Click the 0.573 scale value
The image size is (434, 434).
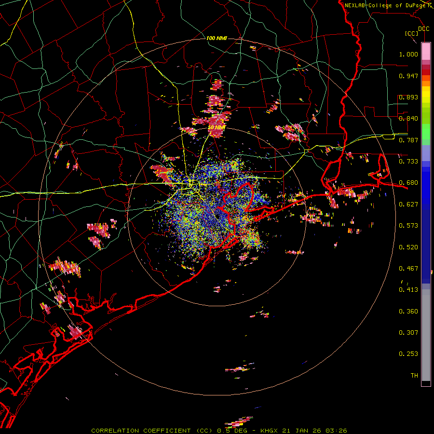pyautogui.click(x=408, y=226)
